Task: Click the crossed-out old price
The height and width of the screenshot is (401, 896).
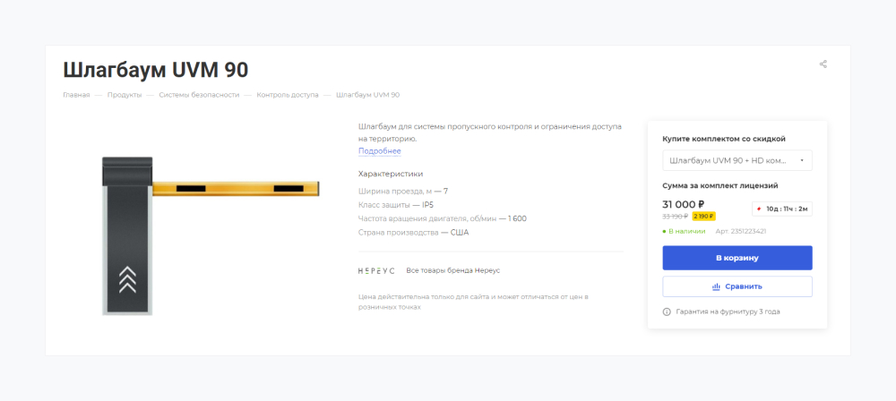Action: 675,216
